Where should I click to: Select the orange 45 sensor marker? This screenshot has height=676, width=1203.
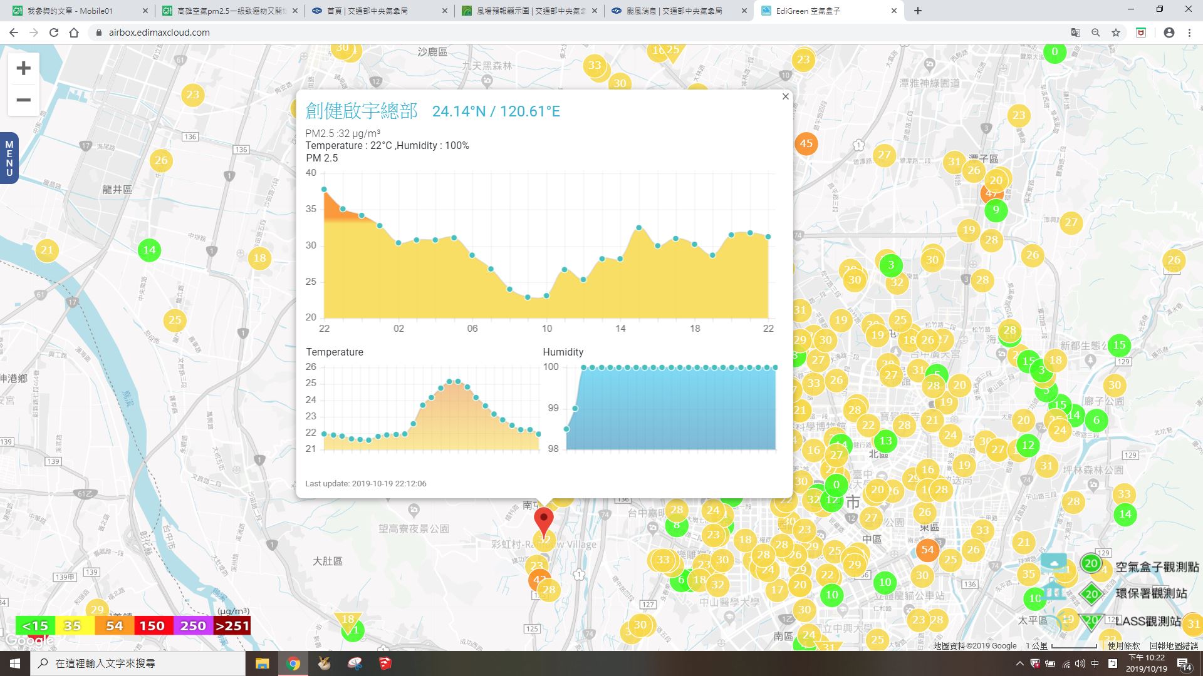pyautogui.click(x=806, y=143)
